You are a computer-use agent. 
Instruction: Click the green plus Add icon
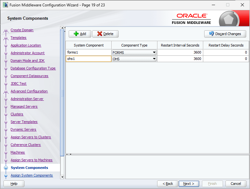tap(76, 34)
